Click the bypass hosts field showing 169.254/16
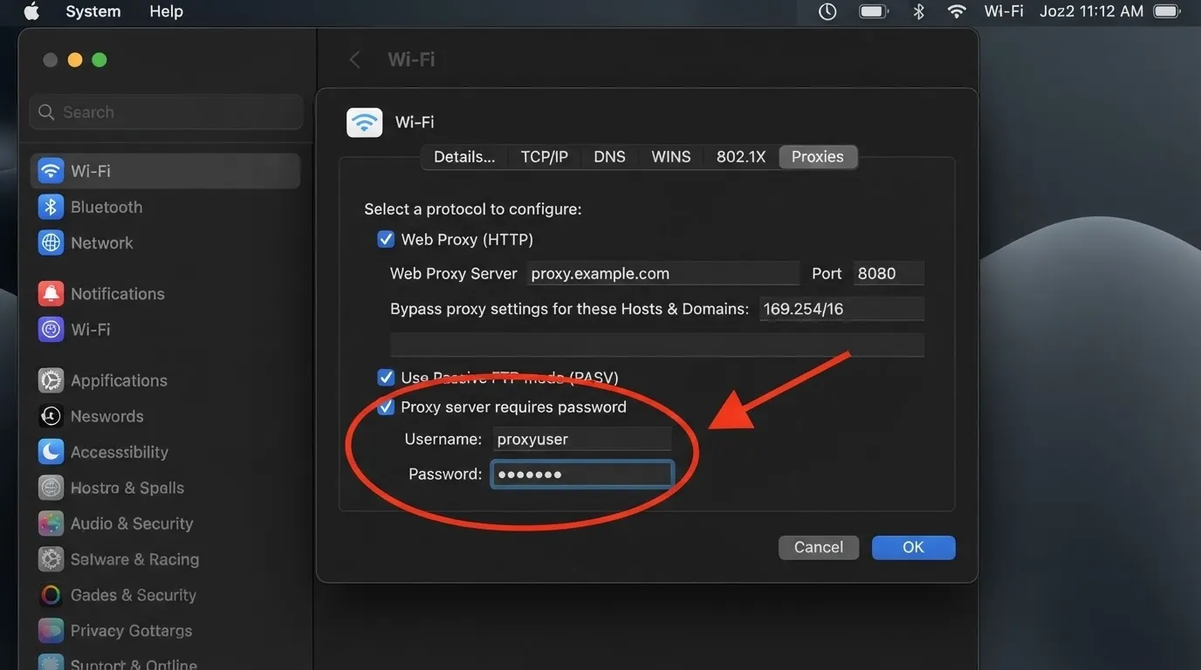 [841, 308]
